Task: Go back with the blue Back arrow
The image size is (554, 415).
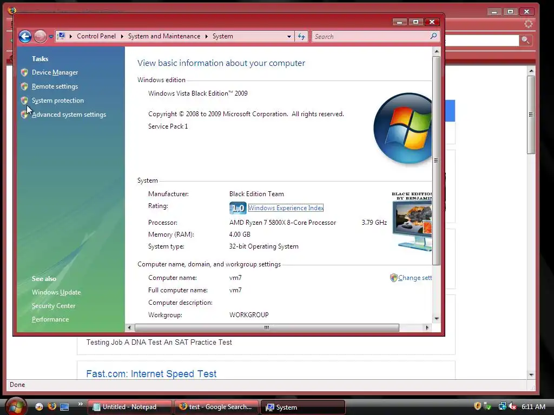Action: (x=25, y=36)
